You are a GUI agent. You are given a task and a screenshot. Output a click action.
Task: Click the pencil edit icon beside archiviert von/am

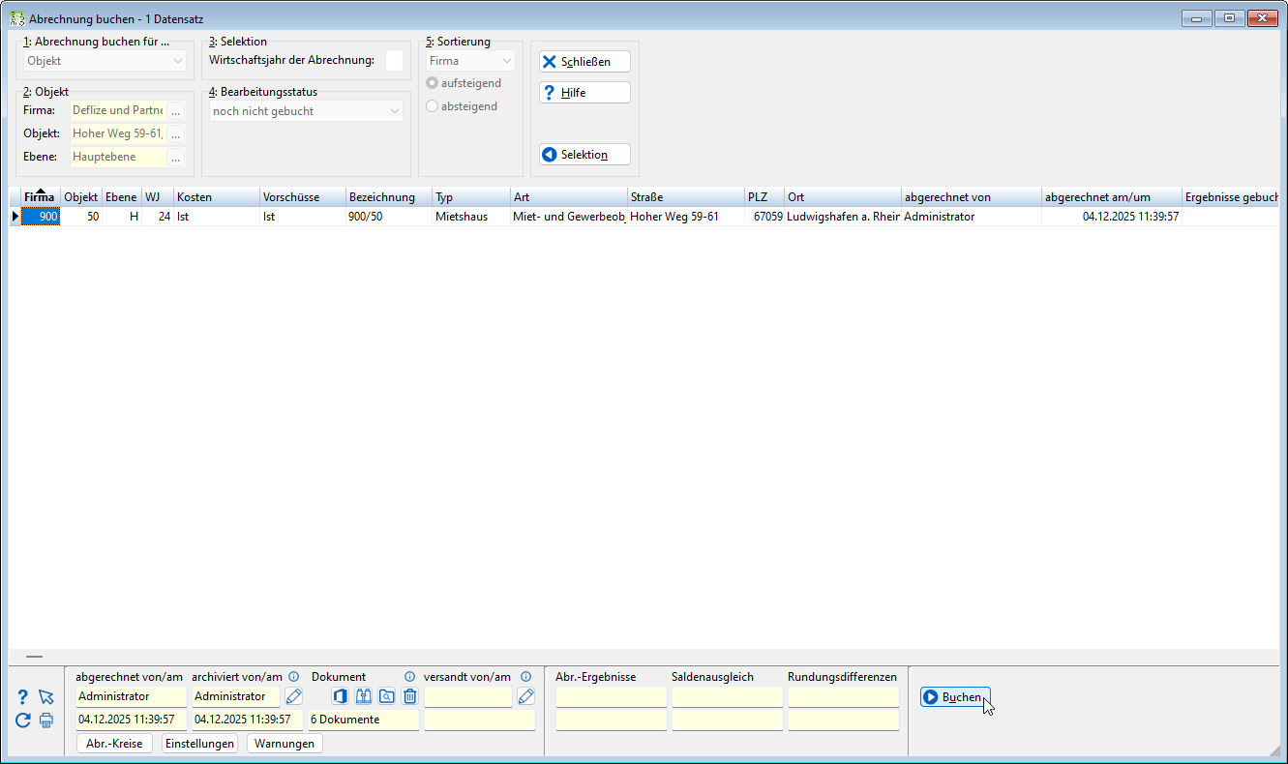(294, 696)
